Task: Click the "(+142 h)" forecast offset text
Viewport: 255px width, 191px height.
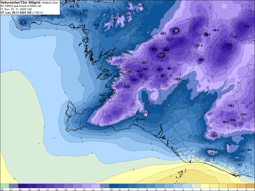Action: [x=38, y=13]
